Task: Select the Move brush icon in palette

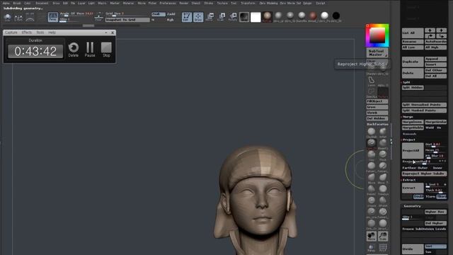Action: click(371, 178)
